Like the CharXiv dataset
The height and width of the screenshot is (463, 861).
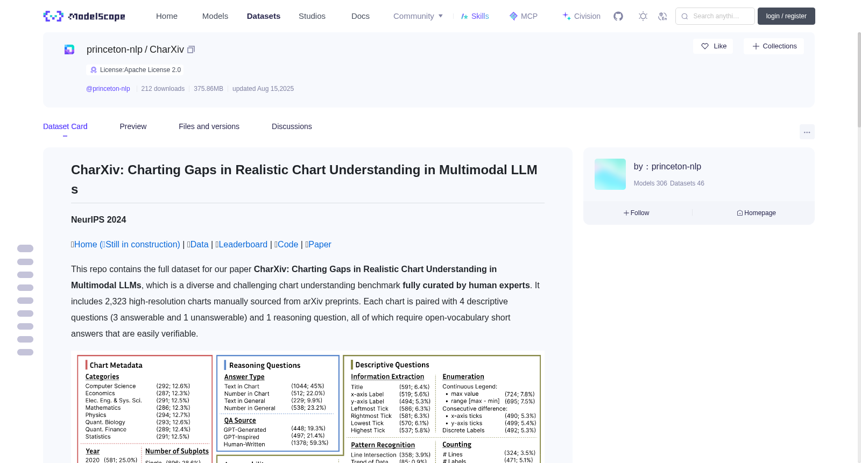713,46
